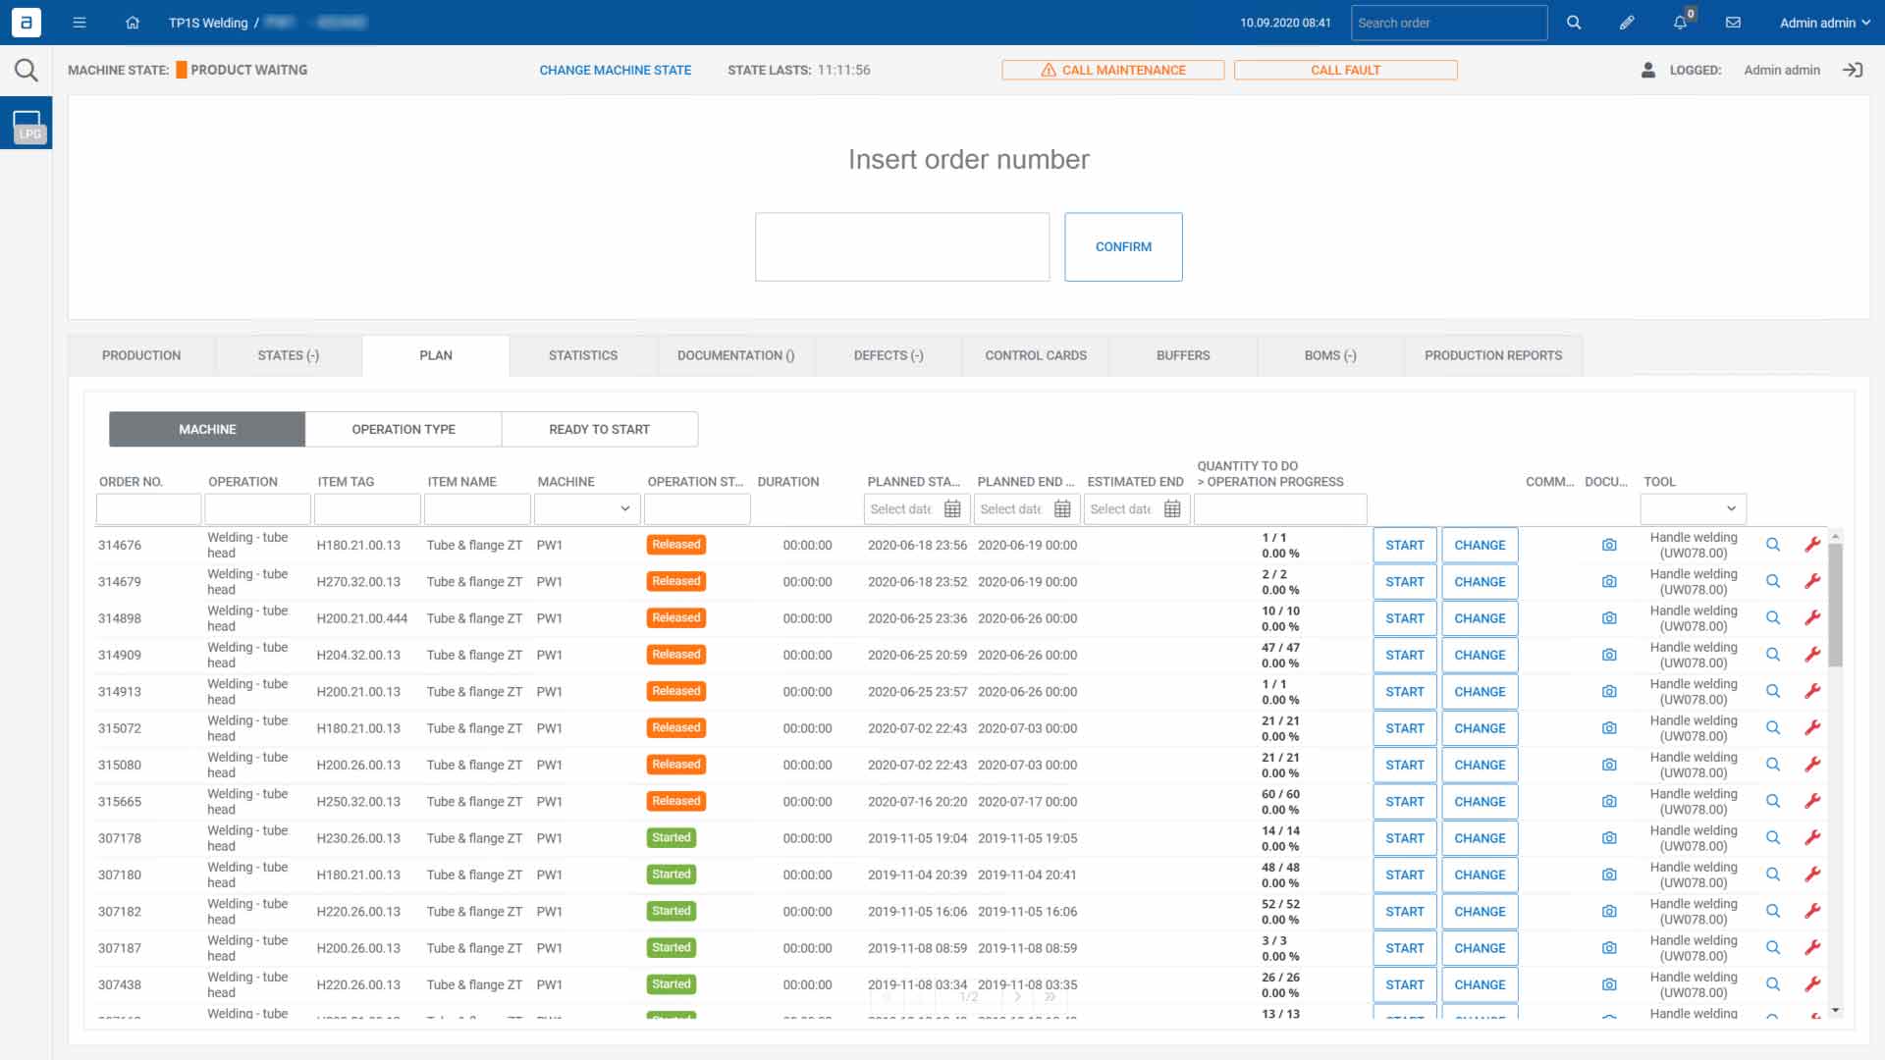Switch to the Buffers tab
The height and width of the screenshot is (1060, 1885).
(1183, 355)
